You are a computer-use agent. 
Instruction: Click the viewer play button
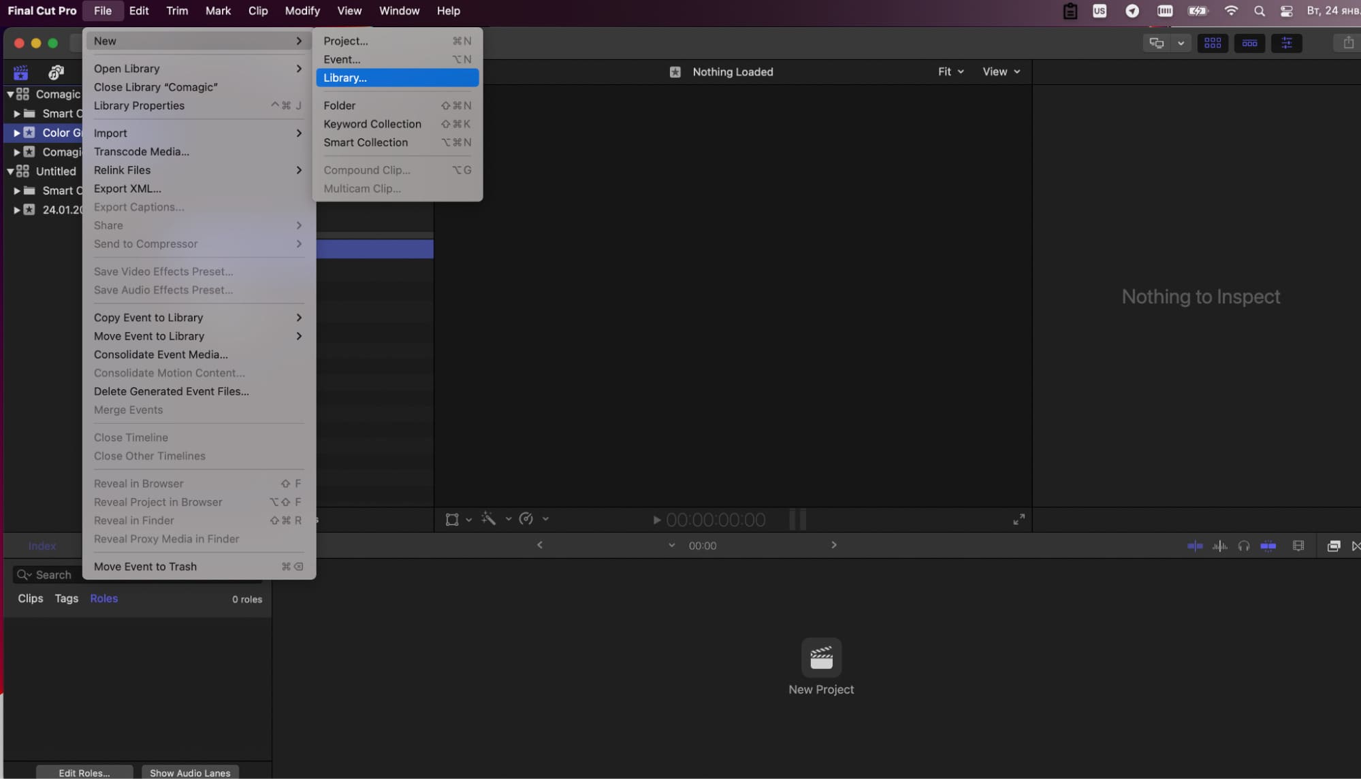click(657, 520)
